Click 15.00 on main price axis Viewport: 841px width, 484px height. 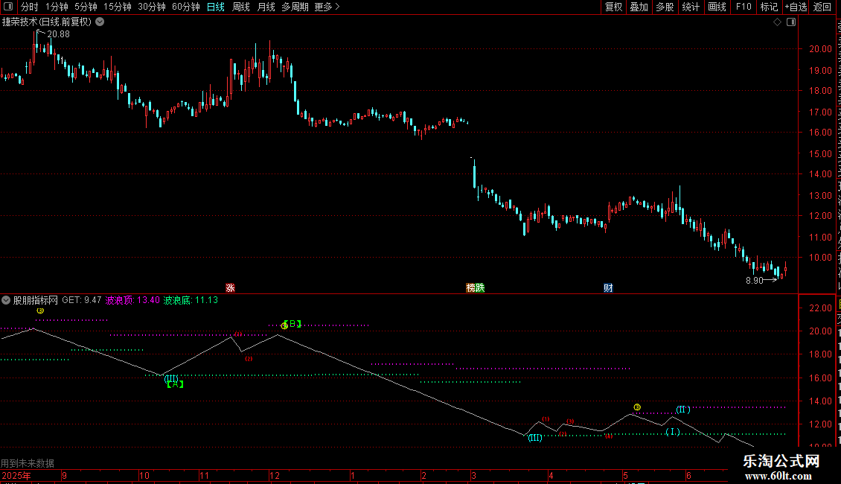821,153
